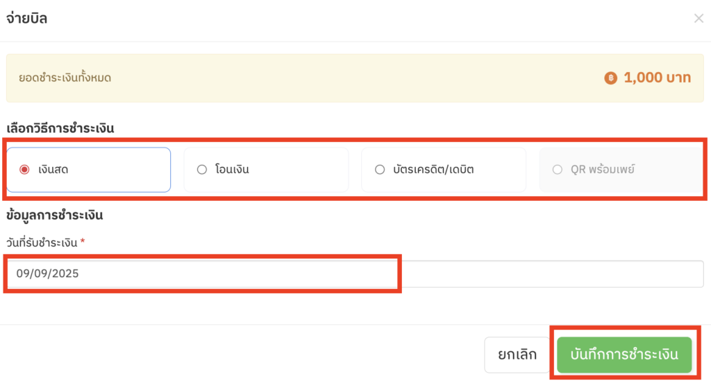This screenshot has width=711, height=381.
Task: Click the จ่ายบิล dialog title
Action: 27,19
